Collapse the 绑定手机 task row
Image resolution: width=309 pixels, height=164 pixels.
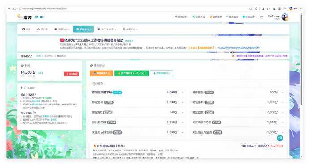click(x=283, y=102)
